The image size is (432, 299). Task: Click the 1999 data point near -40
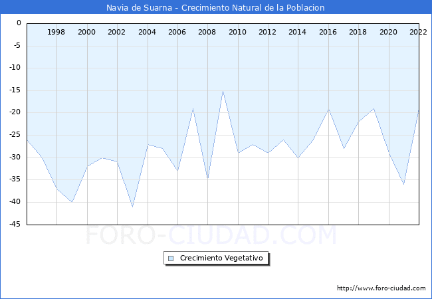pos(72,202)
